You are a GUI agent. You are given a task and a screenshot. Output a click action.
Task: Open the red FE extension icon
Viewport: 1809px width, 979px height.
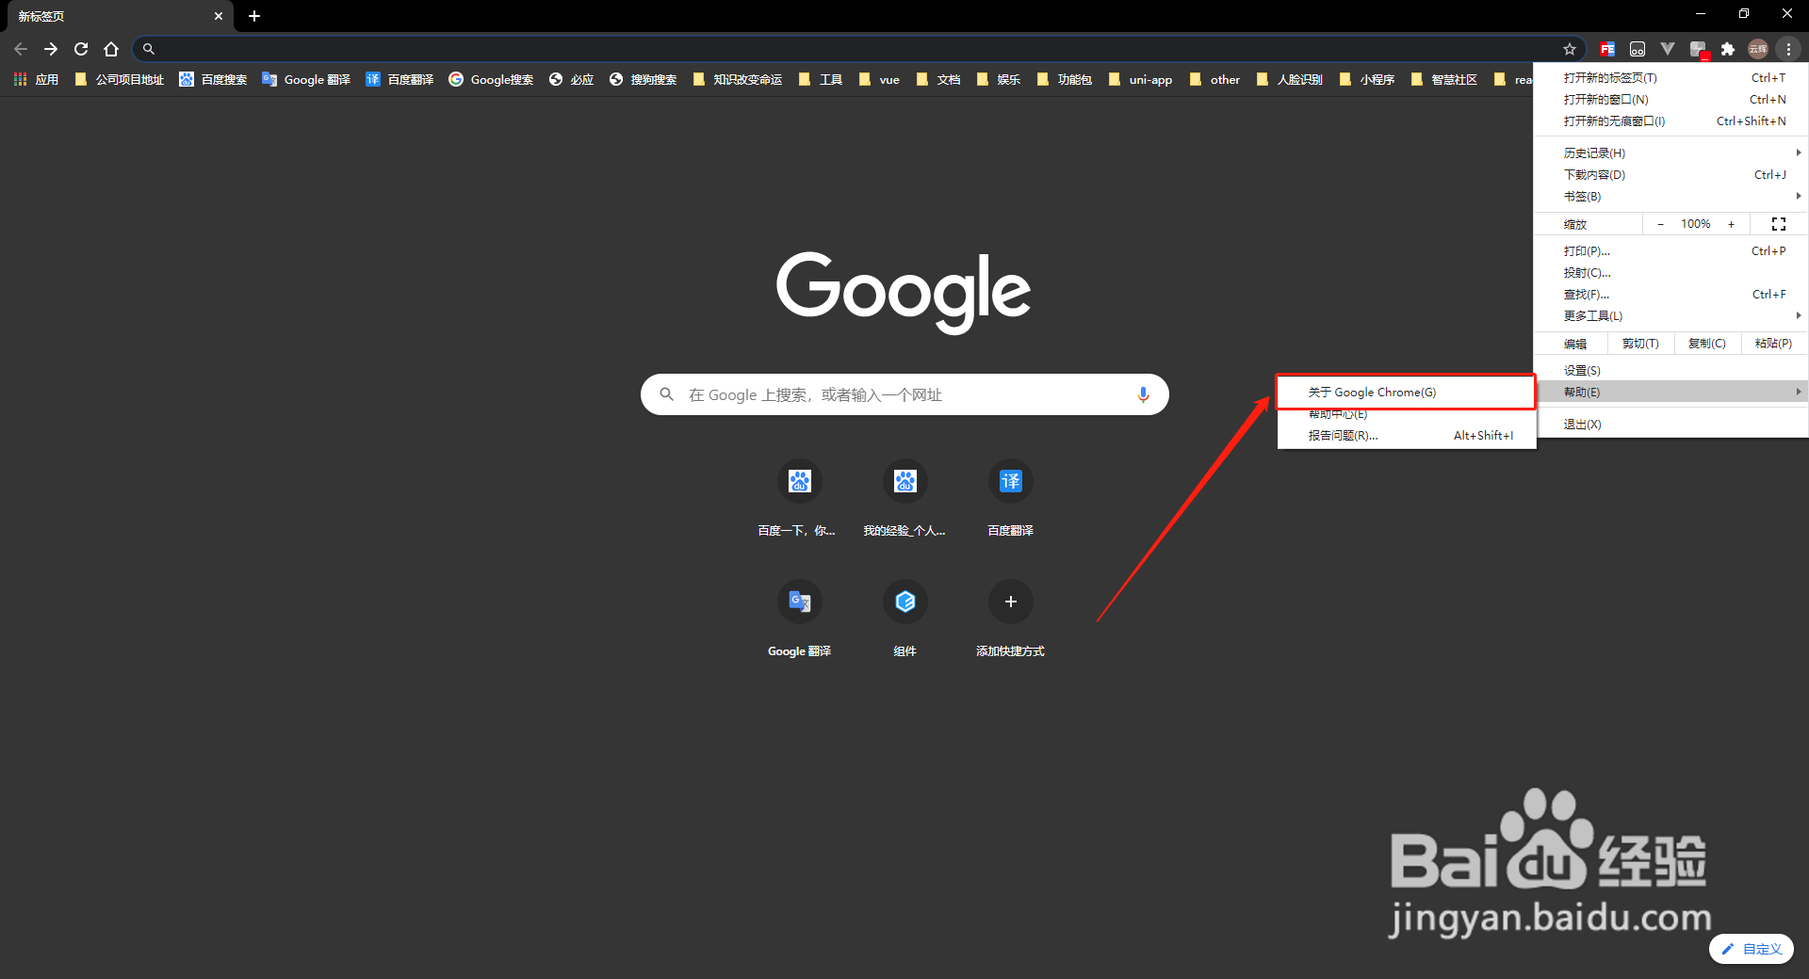[1607, 49]
